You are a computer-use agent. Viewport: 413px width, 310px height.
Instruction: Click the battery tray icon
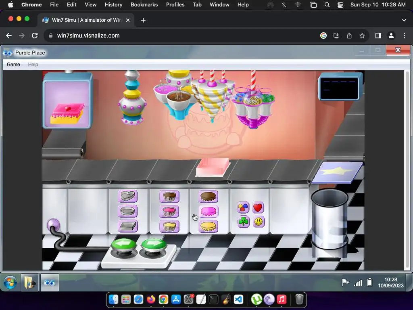click(x=370, y=282)
